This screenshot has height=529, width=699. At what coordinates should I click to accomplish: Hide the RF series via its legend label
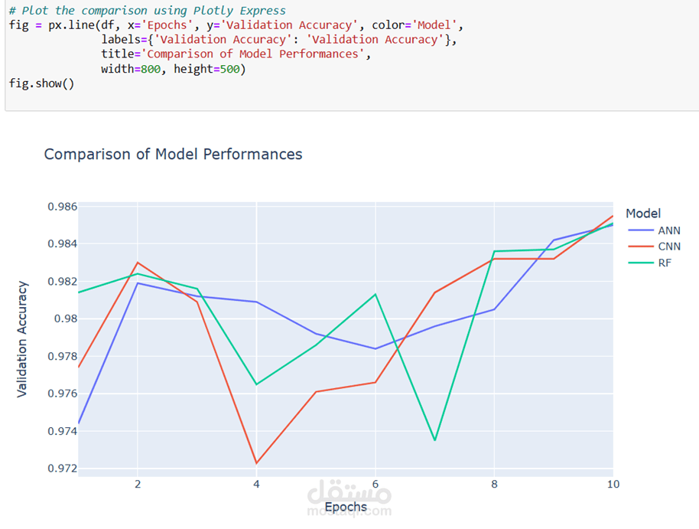pos(664,263)
